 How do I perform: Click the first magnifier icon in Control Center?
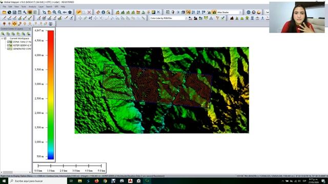pyautogui.click(x=3, y=34)
